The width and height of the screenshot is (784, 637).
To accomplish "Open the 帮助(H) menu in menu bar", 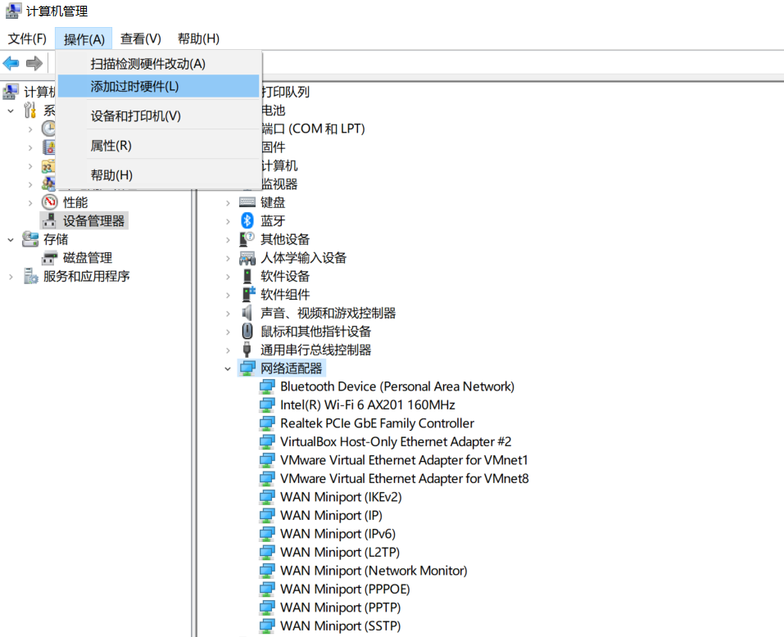I will (198, 38).
